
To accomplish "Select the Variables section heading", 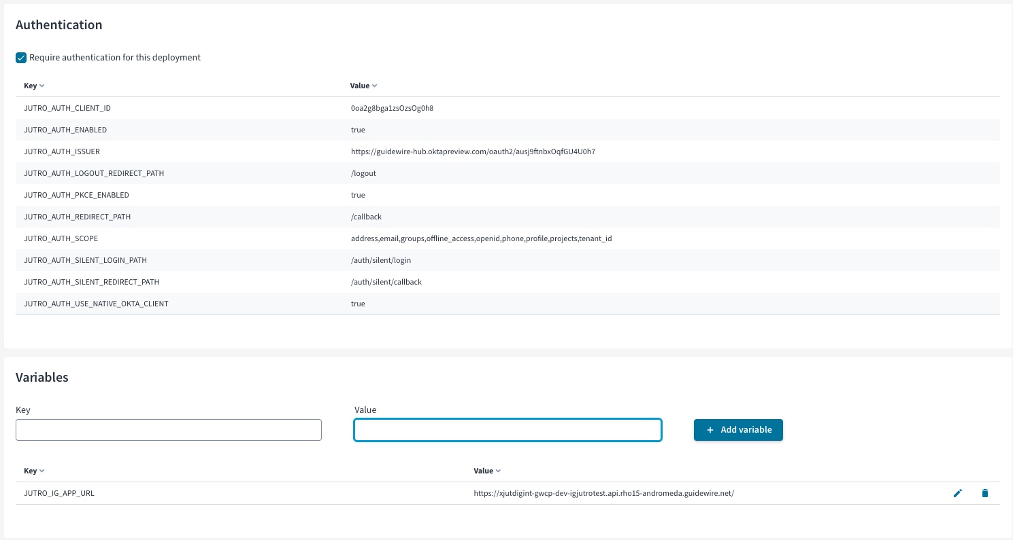I will 42,378.
